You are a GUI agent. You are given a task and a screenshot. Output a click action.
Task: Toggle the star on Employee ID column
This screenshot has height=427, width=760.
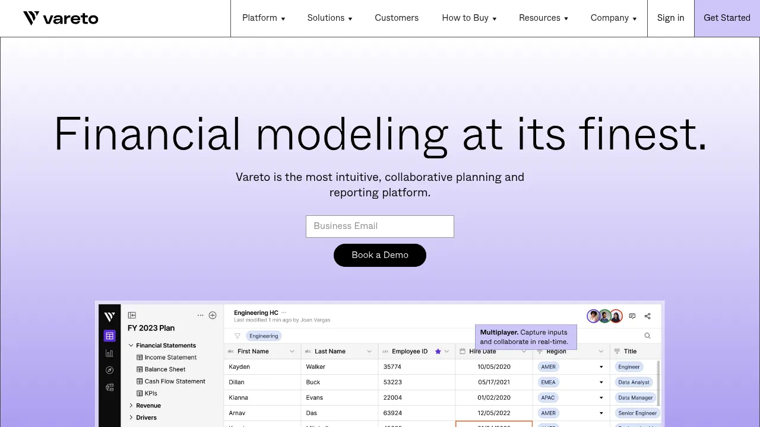pos(438,351)
